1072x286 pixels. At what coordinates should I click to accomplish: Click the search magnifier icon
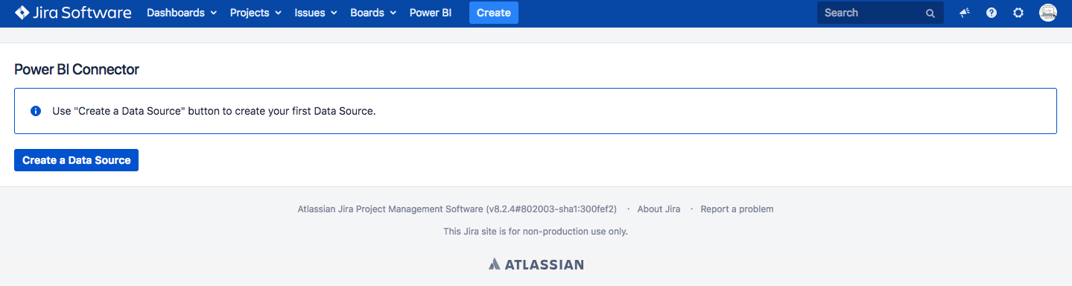[x=930, y=13]
